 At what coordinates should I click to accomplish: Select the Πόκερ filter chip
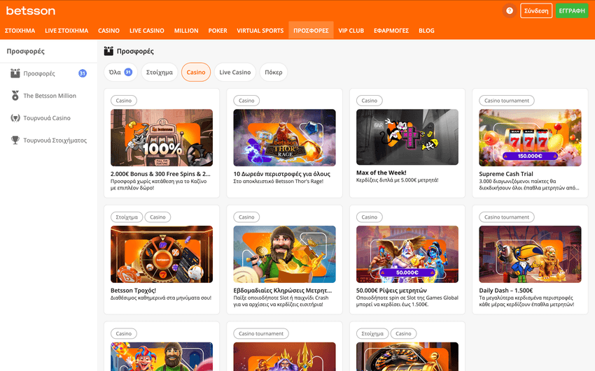coord(274,72)
